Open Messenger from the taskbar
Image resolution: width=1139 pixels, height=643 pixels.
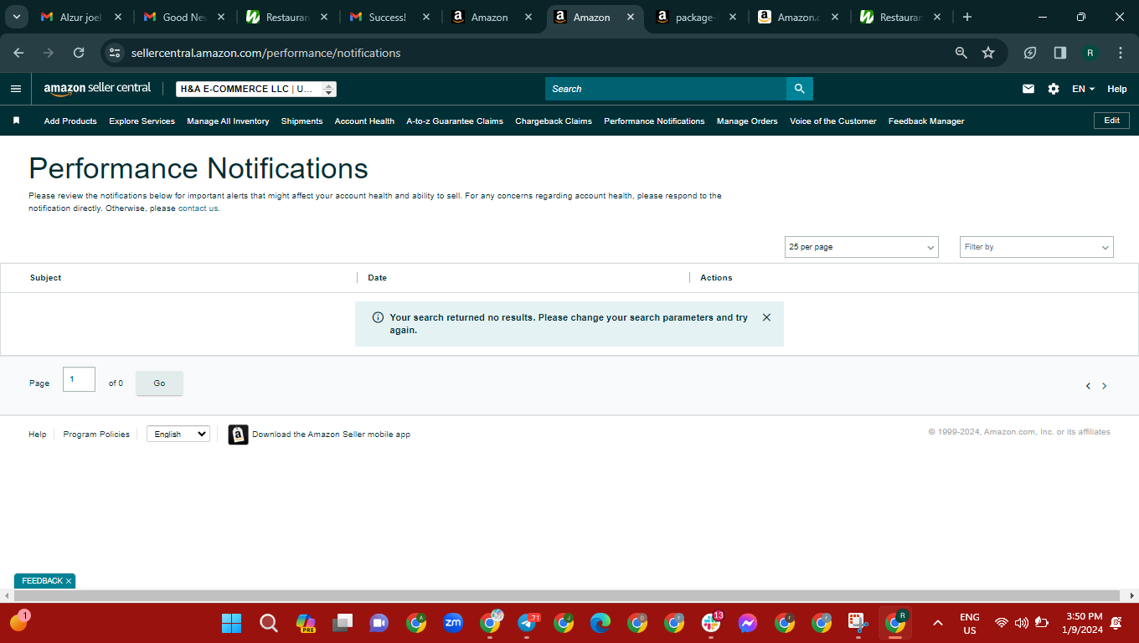[x=748, y=623]
